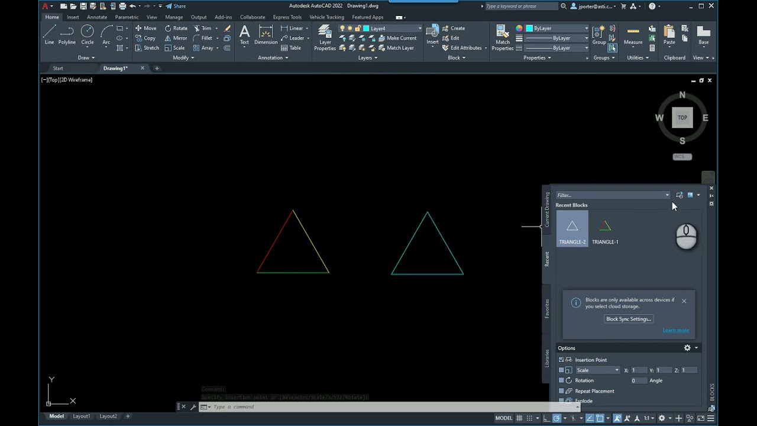The height and width of the screenshot is (426, 757).
Task: Expand the Draw panel dropdown
Action: tap(86, 58)
